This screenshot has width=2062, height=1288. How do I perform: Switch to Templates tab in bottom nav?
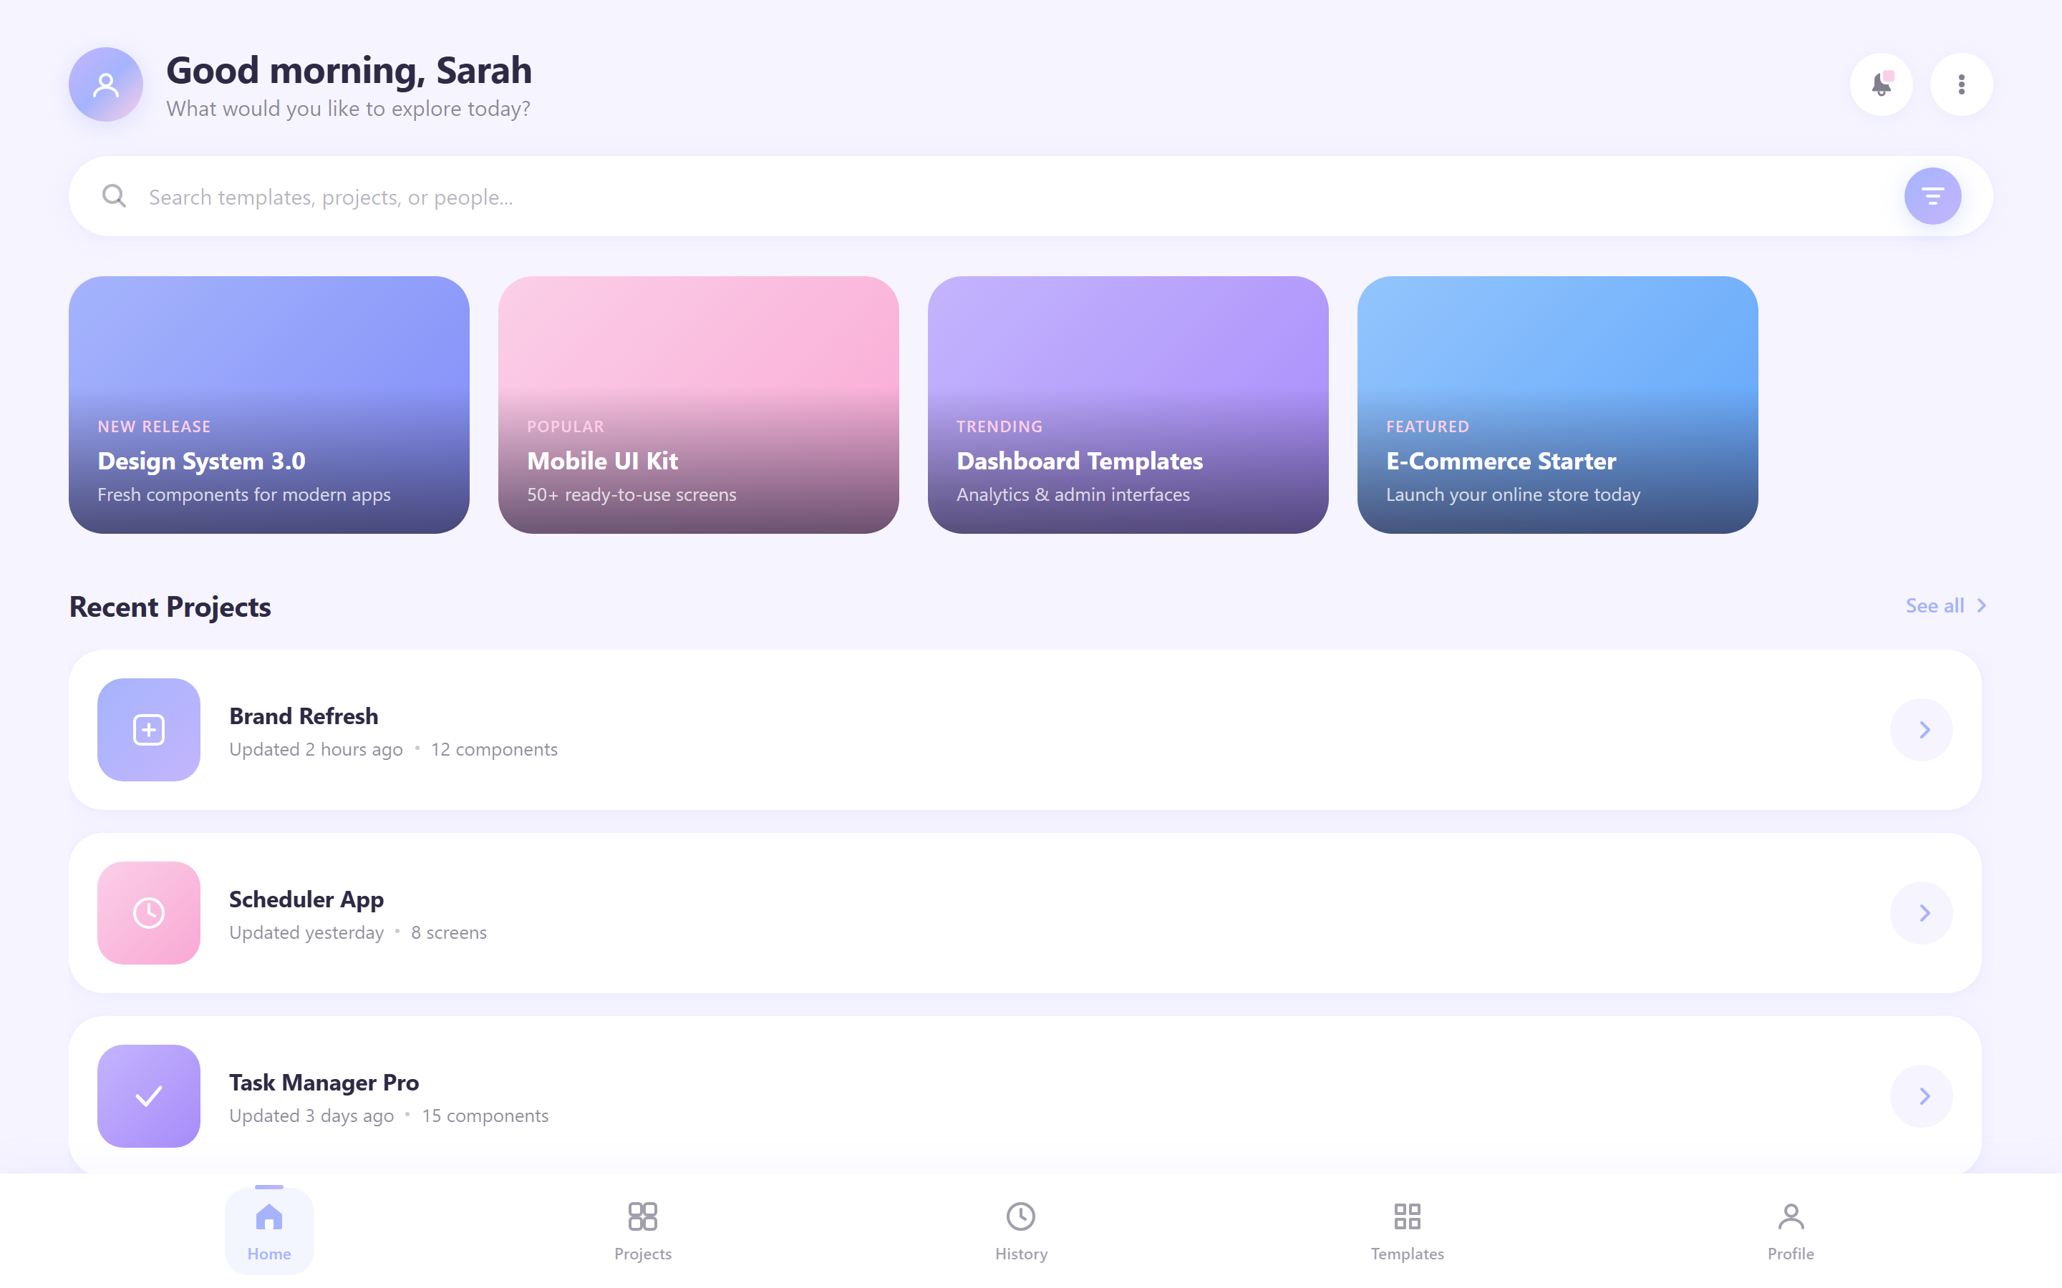point(1407,1231)
